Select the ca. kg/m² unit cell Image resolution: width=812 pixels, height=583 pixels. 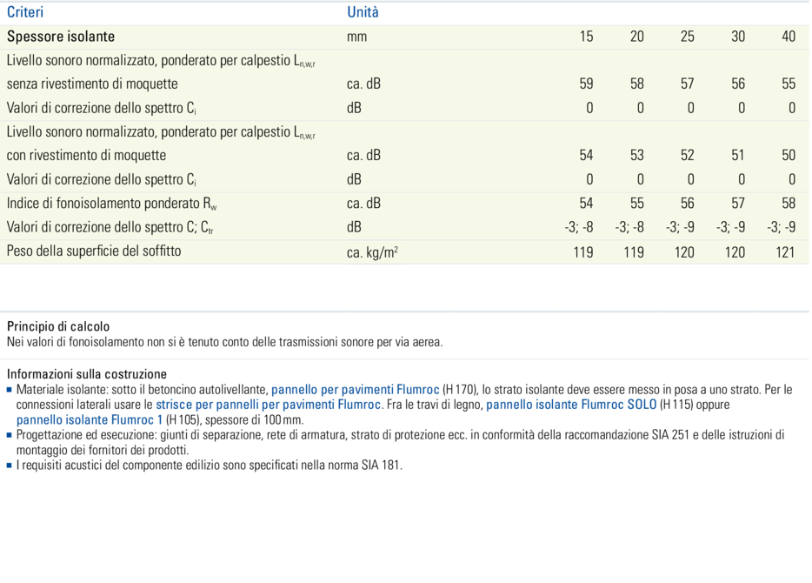tap(372, 252)
